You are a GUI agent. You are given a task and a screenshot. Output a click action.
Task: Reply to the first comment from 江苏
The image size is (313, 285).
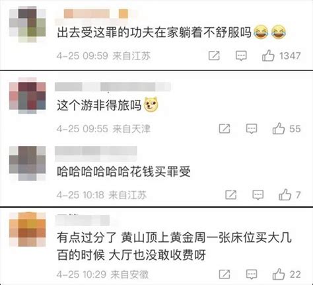point(241,56)
